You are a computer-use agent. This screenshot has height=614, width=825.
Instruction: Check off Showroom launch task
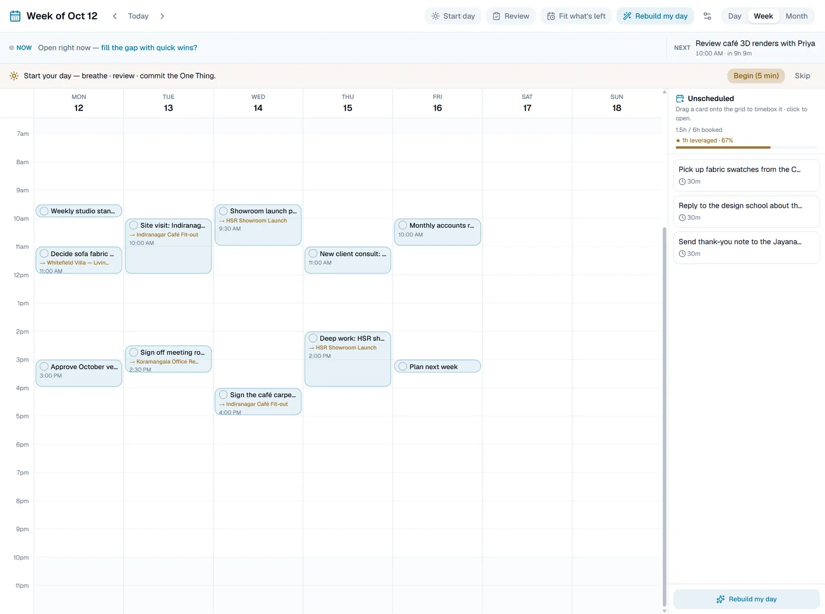pyautogui.click(x=223, y=211)
